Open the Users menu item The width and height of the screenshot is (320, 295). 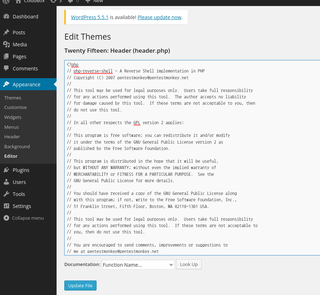(x=28, y=182)
